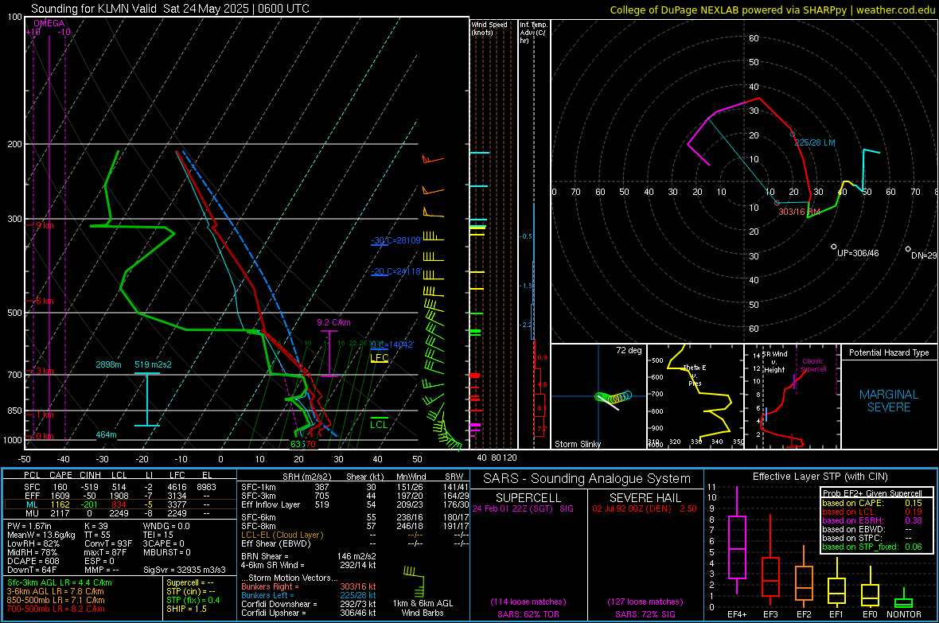The image size is (939, 623).
Task: Click the BRN Shear = 146 m2/s2 entry
Action: [x=309, y=556]
